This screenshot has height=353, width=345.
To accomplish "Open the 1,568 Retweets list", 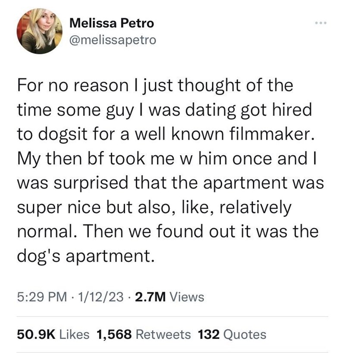I will 144,334.
